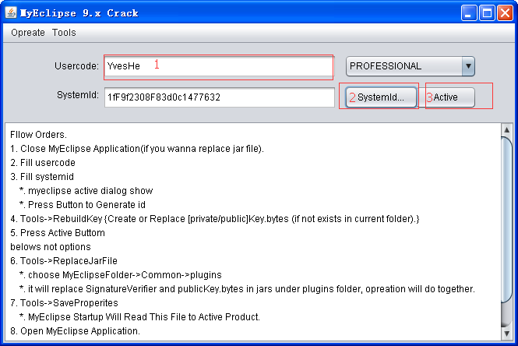518x346 pixels.
Task: Click the 'Fllow Orders.' text line
Action: pos(38,135)
